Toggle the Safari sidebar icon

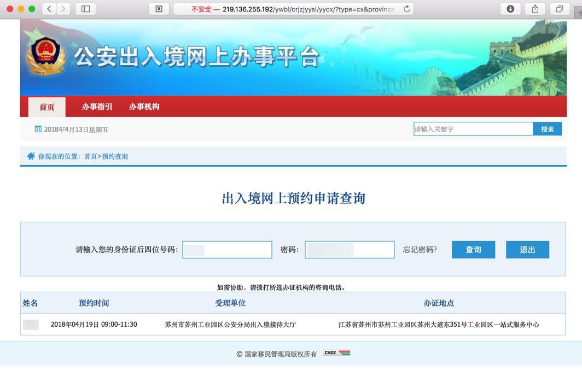(86, 9)
